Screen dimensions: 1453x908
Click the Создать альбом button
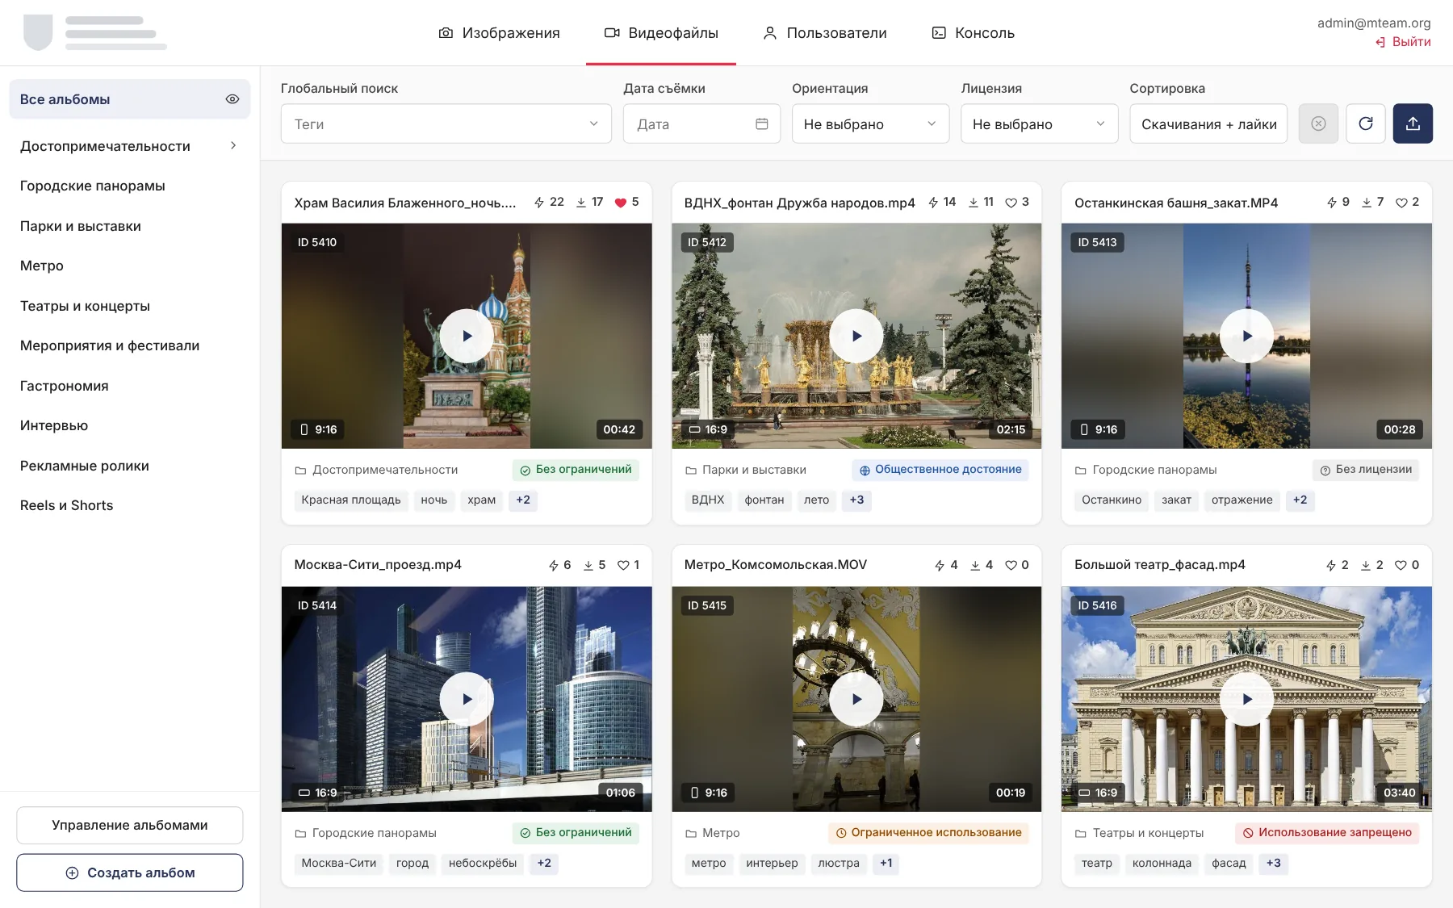(x=130, y=872)
